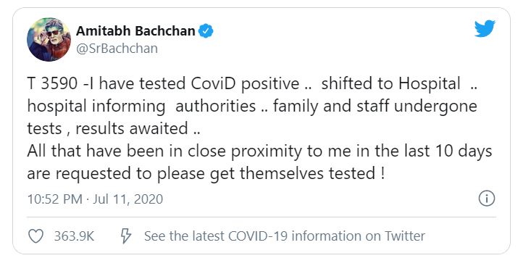Image resolution: width=518 pixels, height=266 pixels.
Task: Click the line 'tests , results awaited'
Action: [x=114, y=128]
